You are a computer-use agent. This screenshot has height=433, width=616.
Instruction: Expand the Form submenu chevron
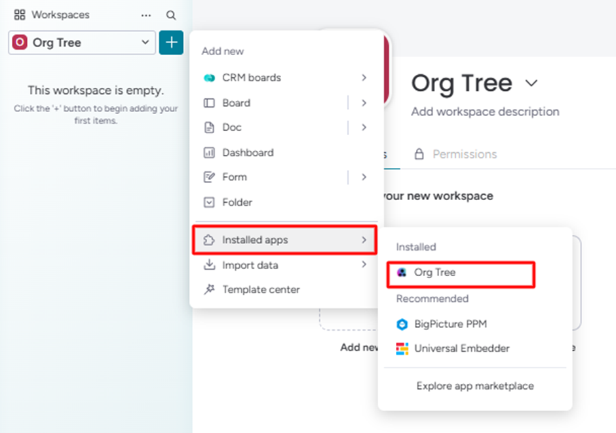364,177
